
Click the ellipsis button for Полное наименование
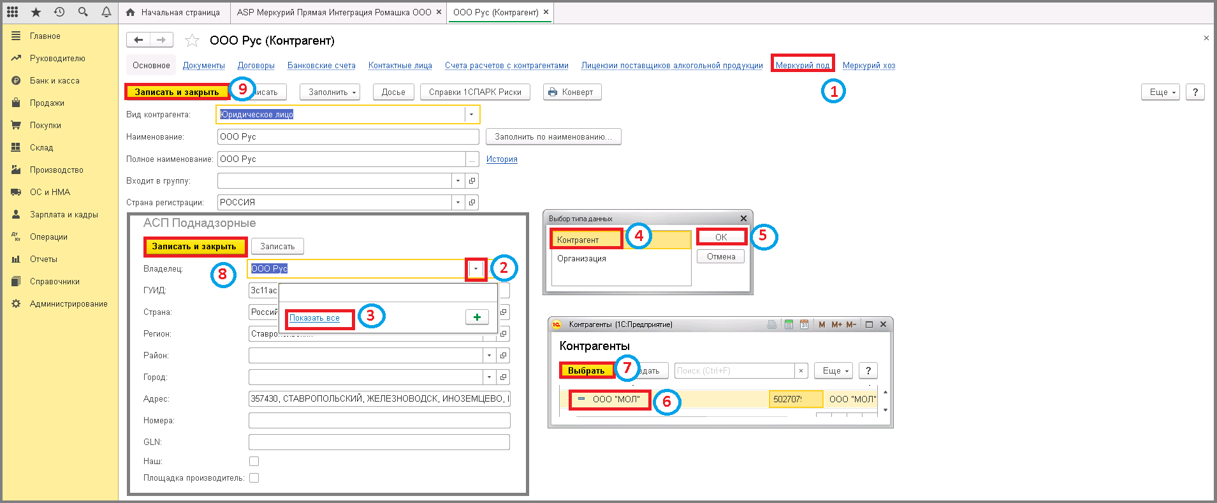[472, 159]
